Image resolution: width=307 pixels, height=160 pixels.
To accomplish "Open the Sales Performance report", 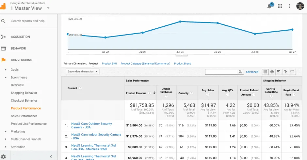I will (x=24, y=116).
